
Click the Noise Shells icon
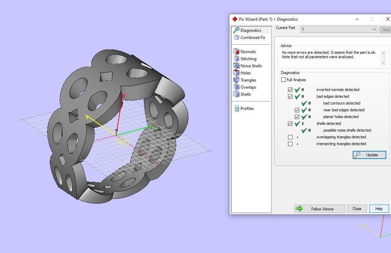(x=236, y=66)
